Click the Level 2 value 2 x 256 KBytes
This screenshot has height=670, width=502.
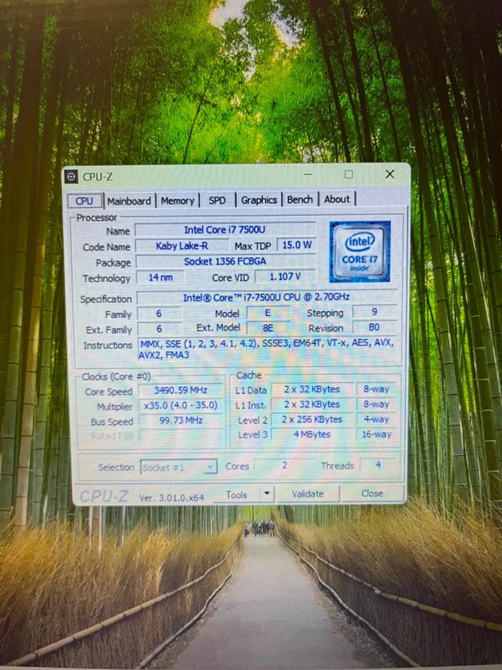tap(312, 420)
